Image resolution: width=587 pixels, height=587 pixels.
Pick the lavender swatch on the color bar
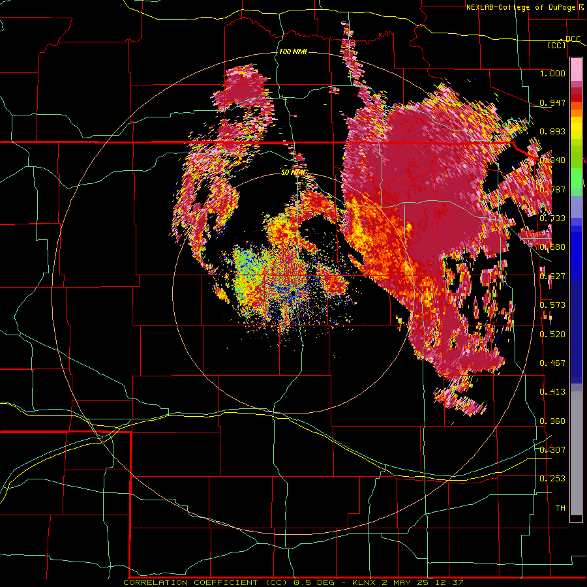[x=576, y=207]
